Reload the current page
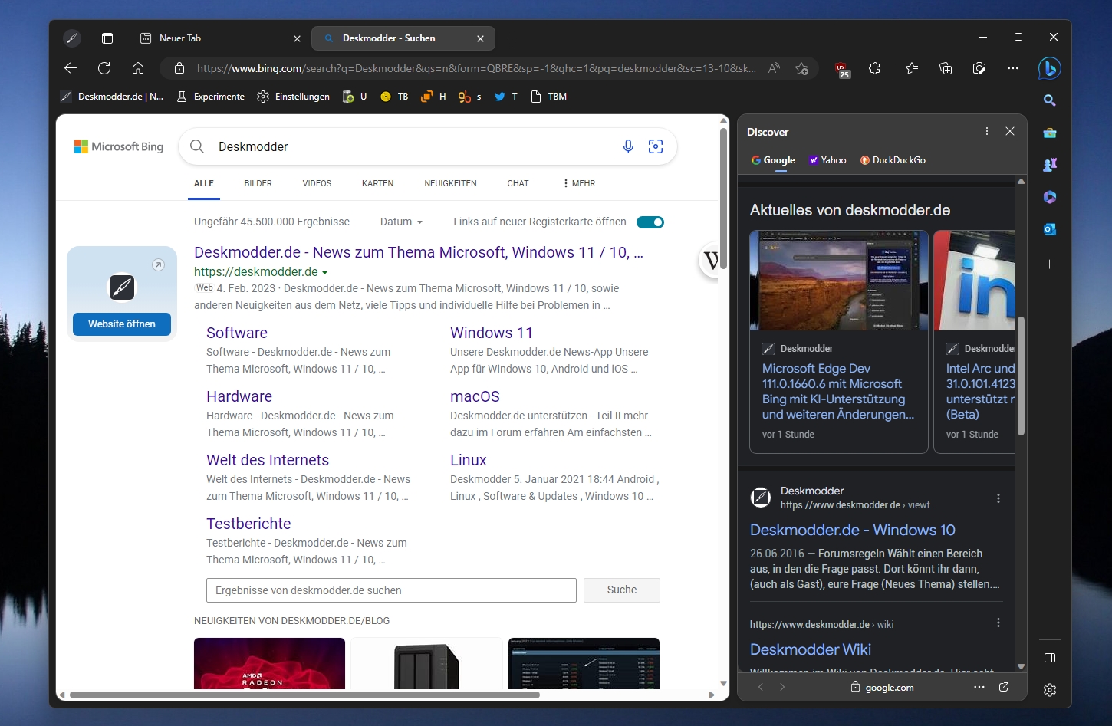The image size is (1112, 726). click(104, 68)
